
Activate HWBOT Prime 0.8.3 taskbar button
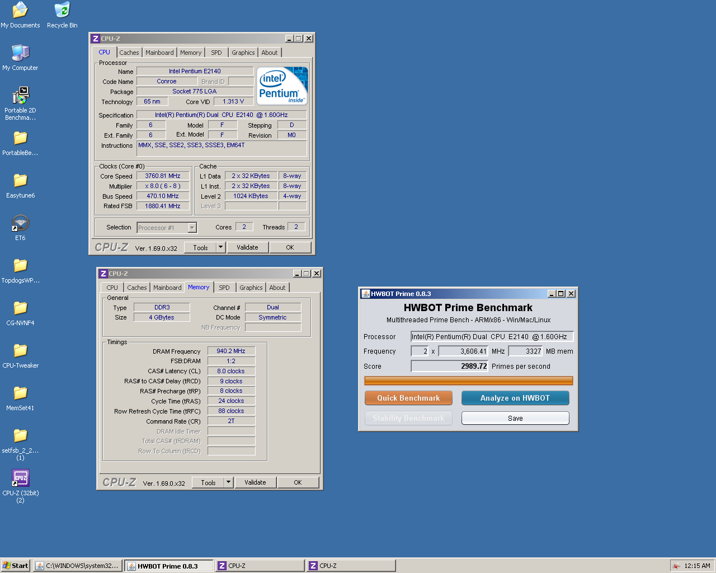tap(168, 566)
